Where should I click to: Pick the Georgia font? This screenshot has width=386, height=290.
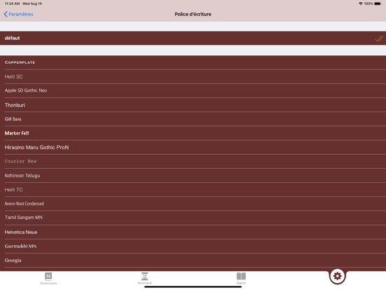pos(193,261)
